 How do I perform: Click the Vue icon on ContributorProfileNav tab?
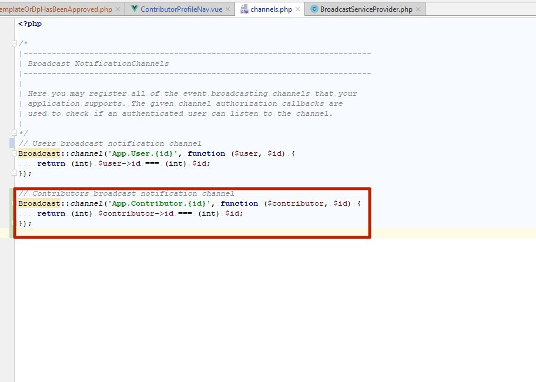(135, 9)
